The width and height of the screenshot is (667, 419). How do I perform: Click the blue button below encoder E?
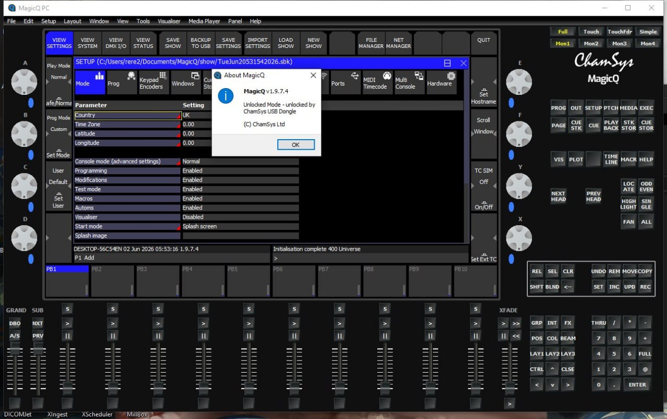point(511,103)
